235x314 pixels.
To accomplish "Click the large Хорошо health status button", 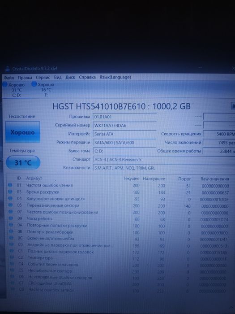I will (22, 132).
